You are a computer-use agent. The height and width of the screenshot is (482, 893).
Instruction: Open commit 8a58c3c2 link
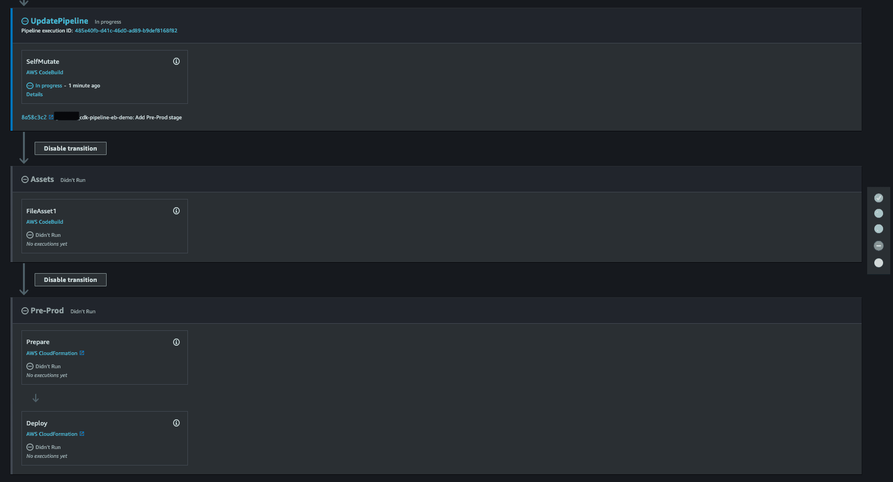coord(34,117)
